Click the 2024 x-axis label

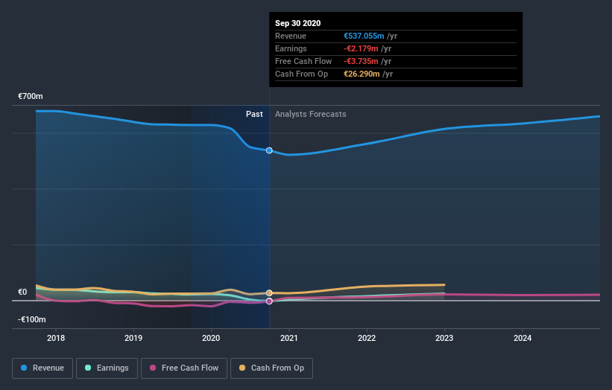click(x=523, y=338)
